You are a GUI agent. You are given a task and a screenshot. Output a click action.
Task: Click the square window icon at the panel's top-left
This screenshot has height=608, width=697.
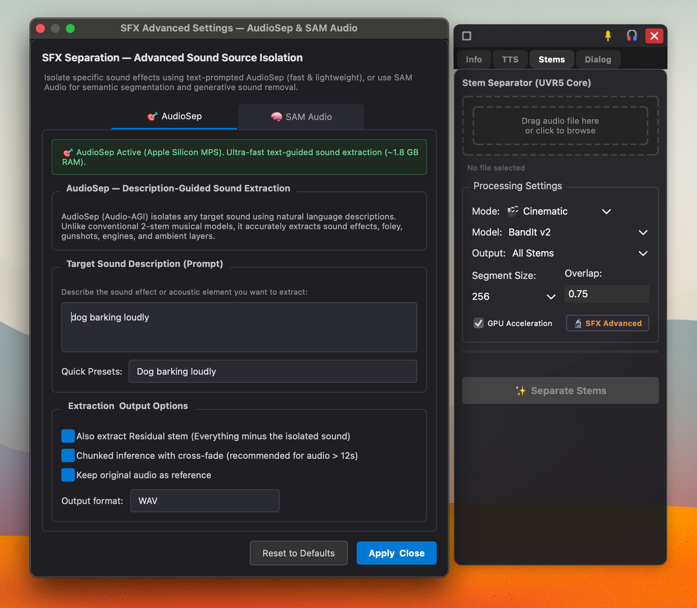click(x=467, y=36)
